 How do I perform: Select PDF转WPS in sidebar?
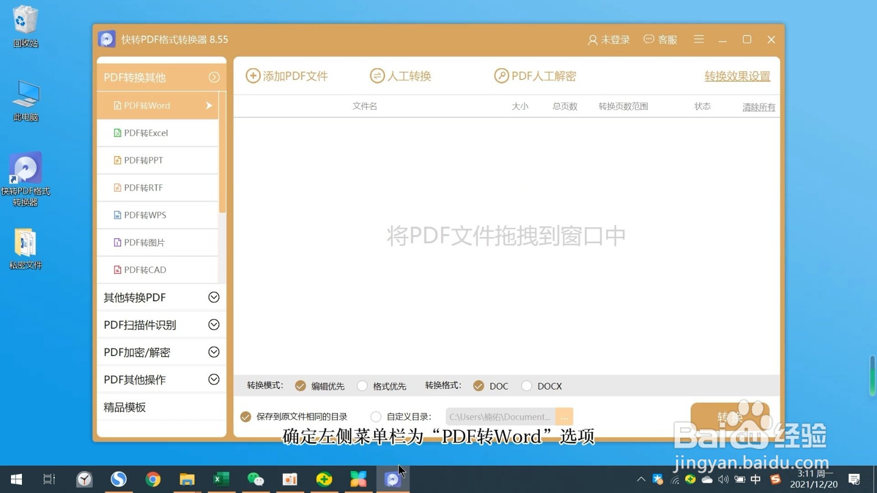158,215
